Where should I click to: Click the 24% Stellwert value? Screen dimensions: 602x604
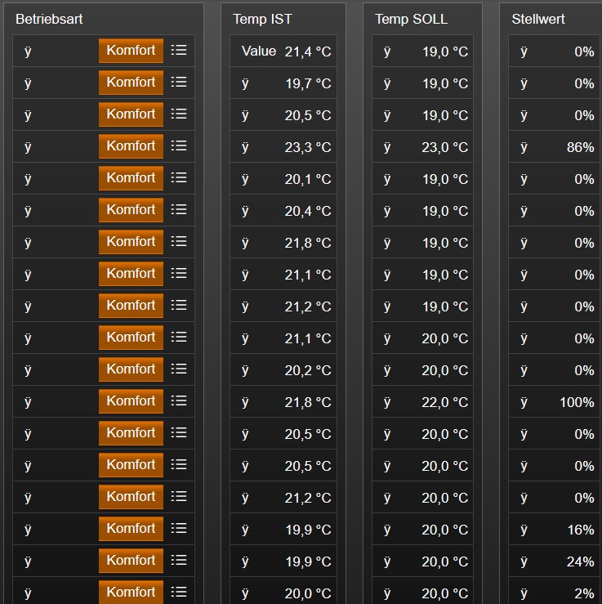[x=581, y=561]
